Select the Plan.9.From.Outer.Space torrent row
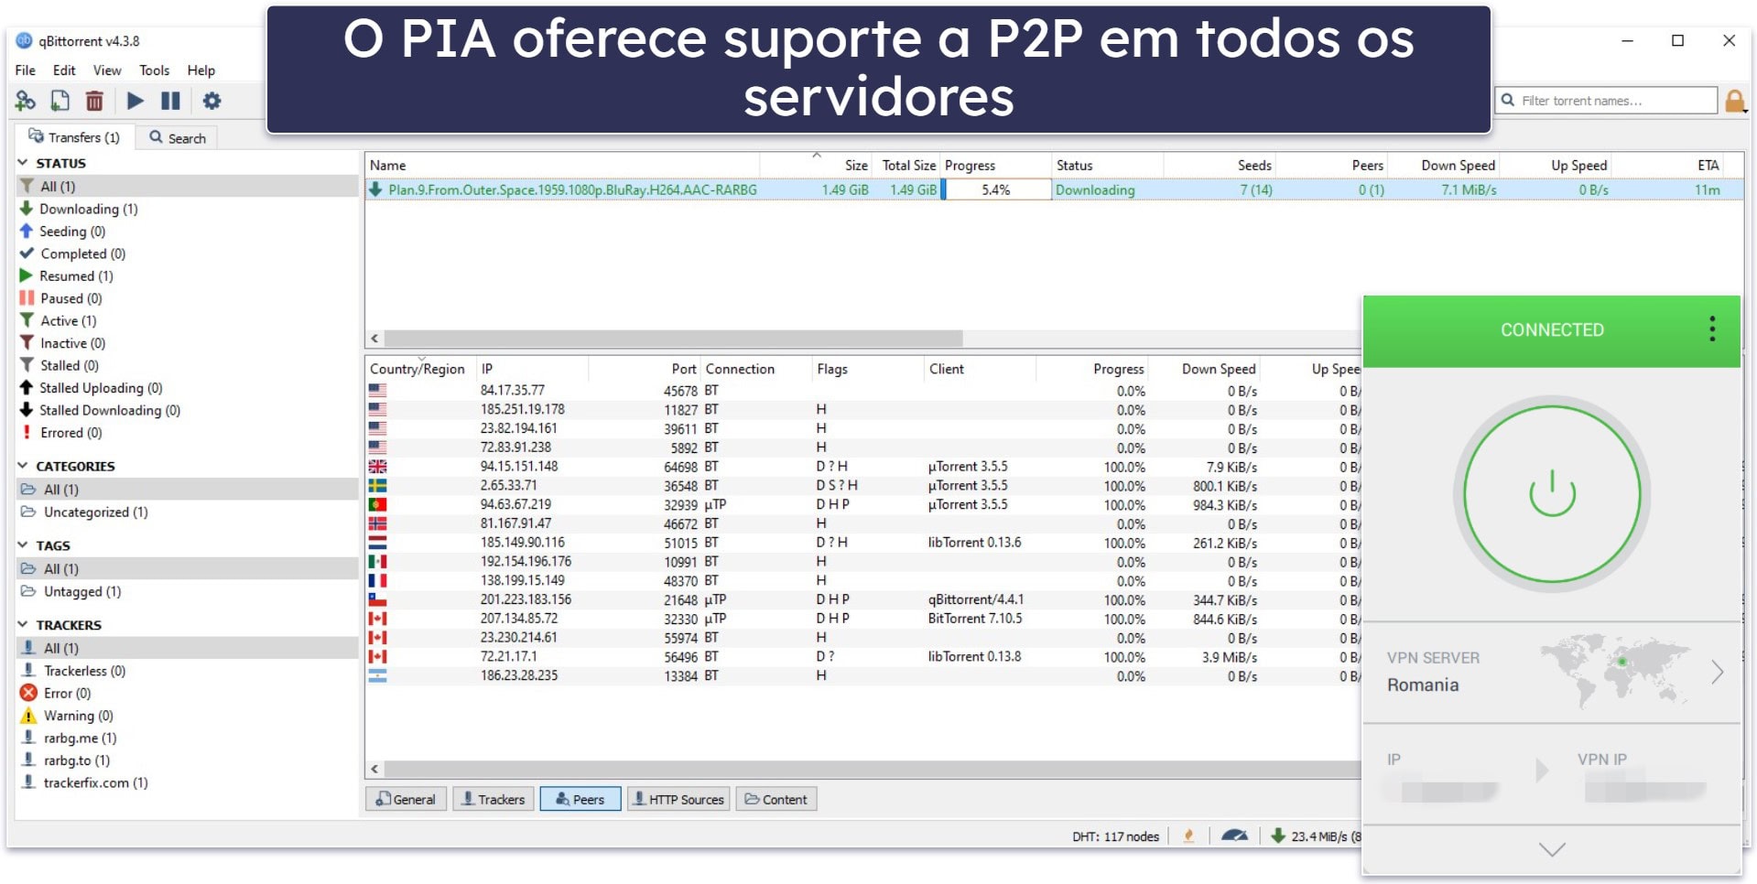Screen dimensions: 1757x884 (x=1054, y=189)
